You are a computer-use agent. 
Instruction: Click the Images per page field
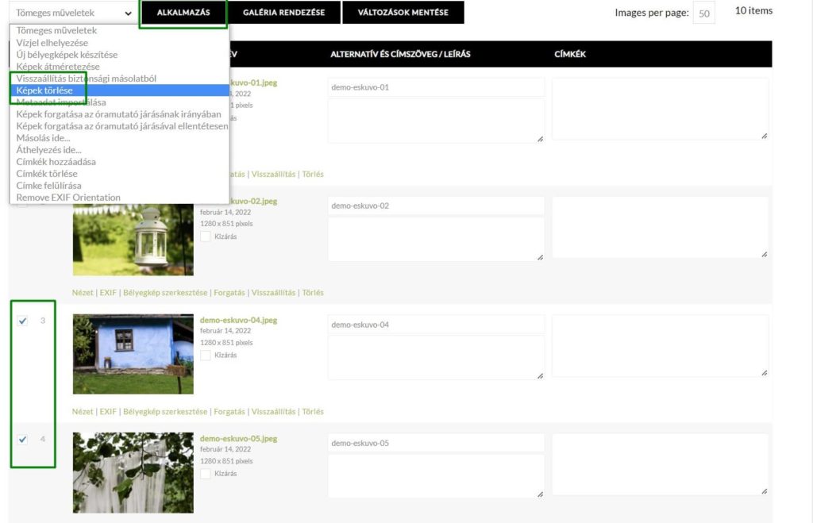pos(703,13)
